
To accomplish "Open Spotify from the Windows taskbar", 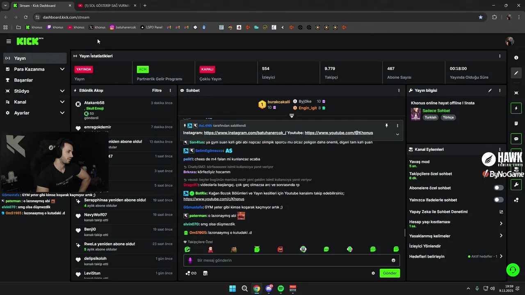I will click(x=281, y=288).
